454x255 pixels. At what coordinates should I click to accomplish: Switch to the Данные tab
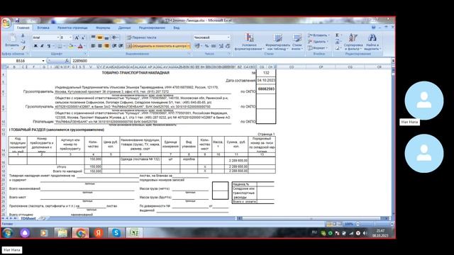pos(125,28)
